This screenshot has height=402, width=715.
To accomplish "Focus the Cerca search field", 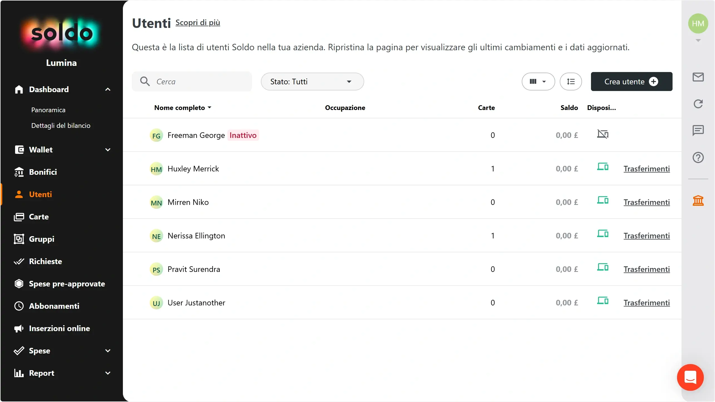I will [192, 82].
